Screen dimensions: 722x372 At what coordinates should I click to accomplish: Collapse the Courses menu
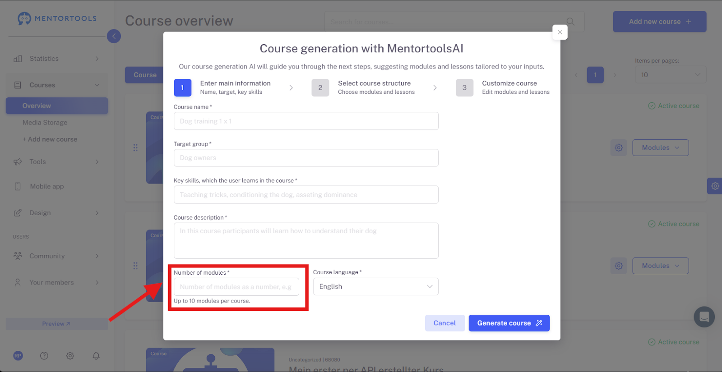click(97, 85)
